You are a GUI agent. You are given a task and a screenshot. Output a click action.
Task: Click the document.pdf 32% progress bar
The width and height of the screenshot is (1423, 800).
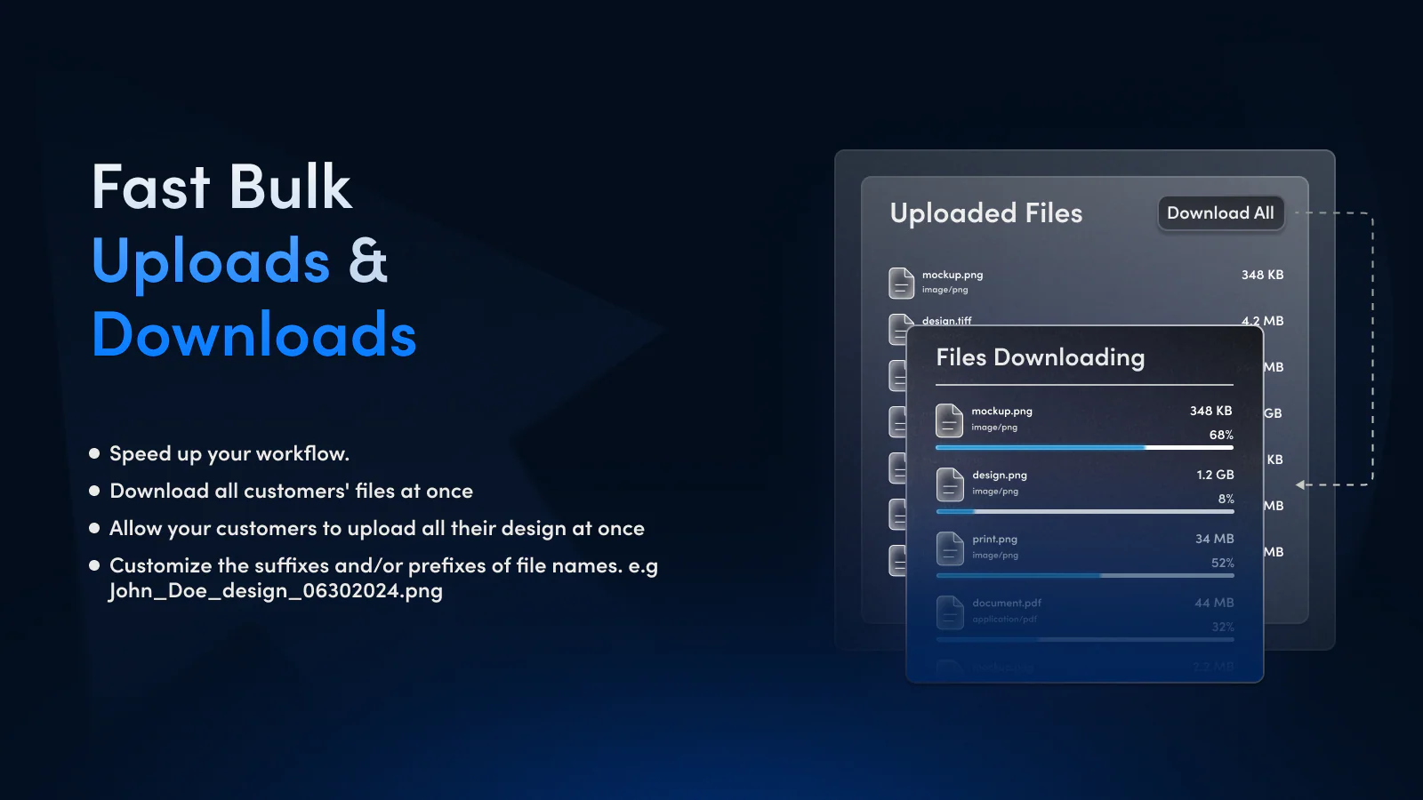[x=1084, y=639]
